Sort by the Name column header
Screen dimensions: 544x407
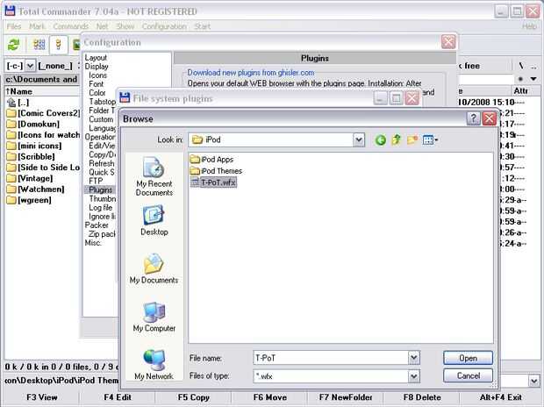tap(42, 91)
